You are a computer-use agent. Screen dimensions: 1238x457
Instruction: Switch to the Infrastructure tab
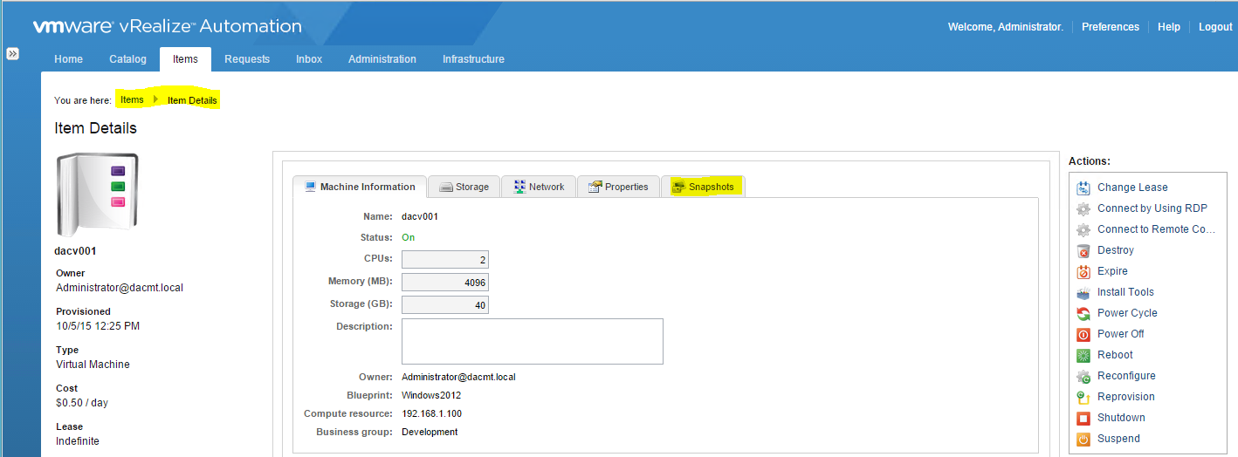473,59
